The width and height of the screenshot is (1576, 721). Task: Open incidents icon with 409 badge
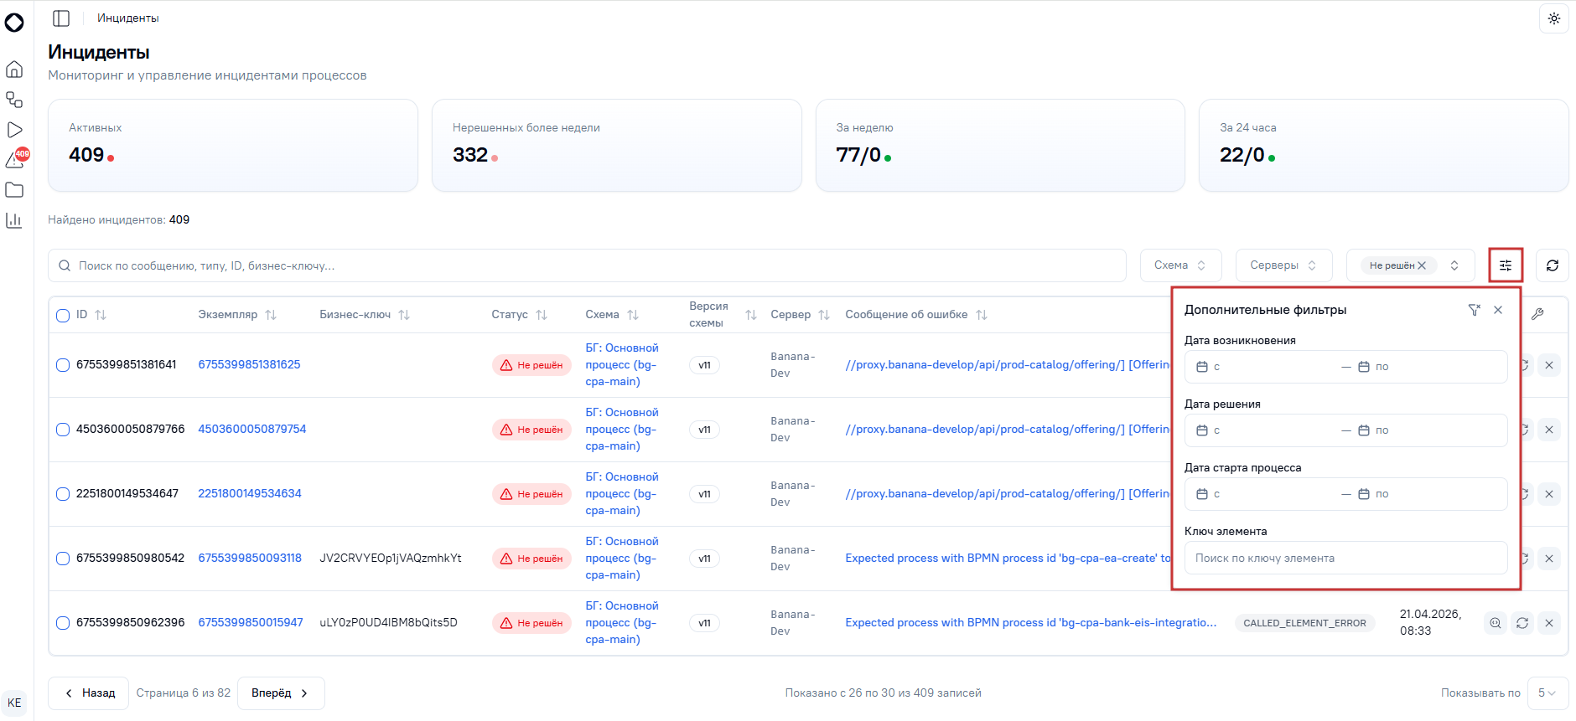[16, 159]
